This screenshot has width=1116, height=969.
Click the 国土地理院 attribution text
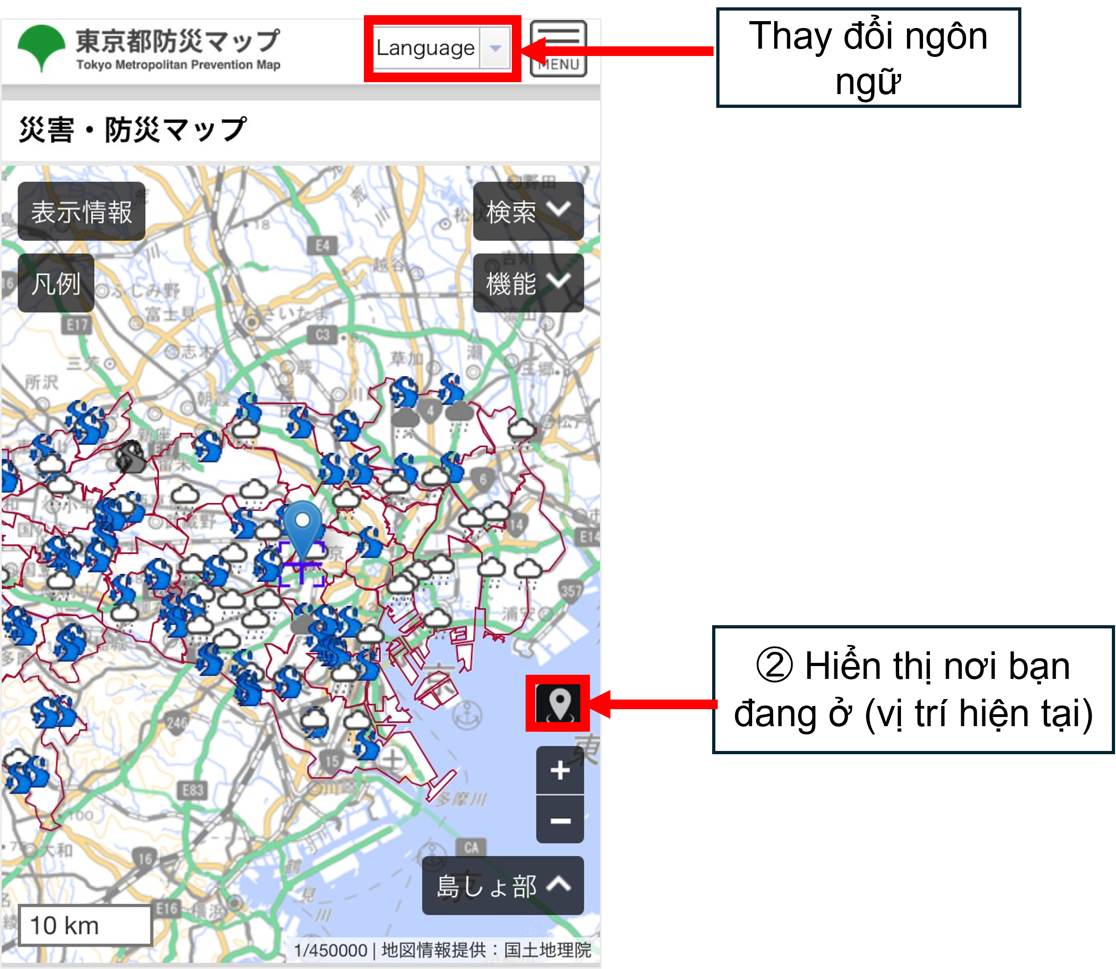547,950
